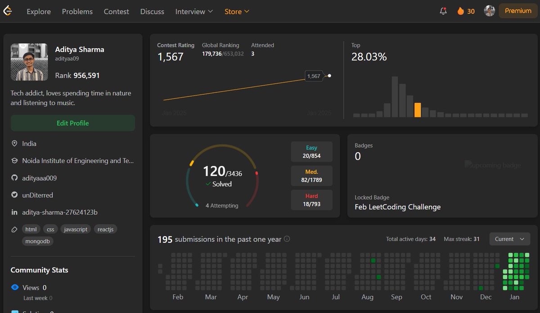Click the Feb LeetCoding Challenge locked badge
Image resolution: width=540 pixels, height=313 pixels.
coord(398,207)
